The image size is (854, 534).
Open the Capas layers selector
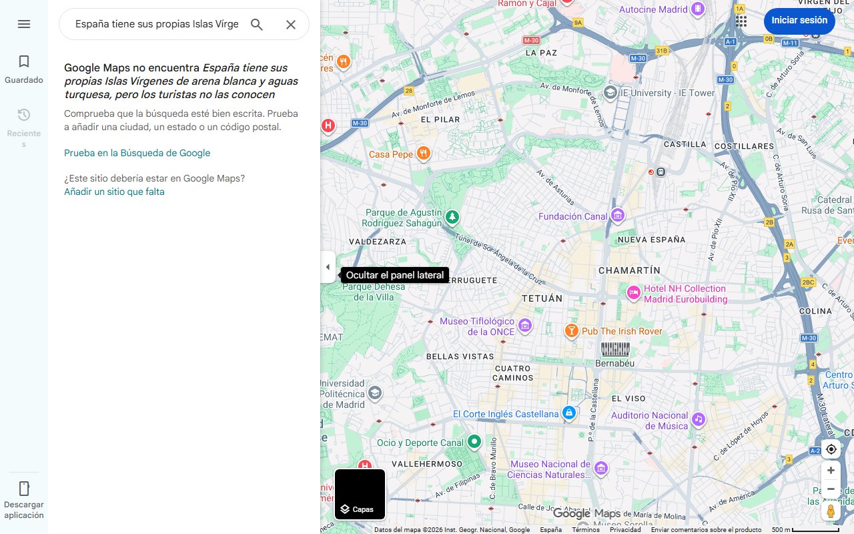tap(360, 495)
